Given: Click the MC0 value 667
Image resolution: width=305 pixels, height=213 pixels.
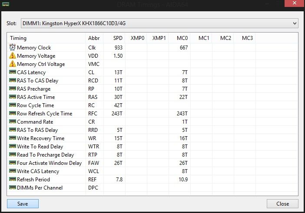Looking at the screenshot, I should click(184, 48).
